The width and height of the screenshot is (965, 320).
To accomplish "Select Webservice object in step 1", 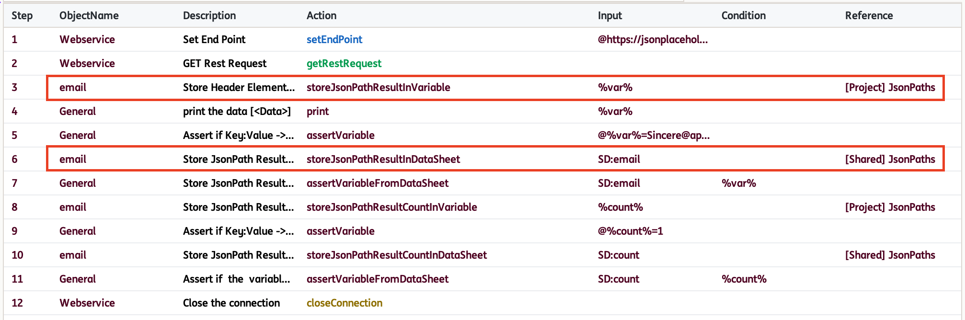I will (87, 39).
